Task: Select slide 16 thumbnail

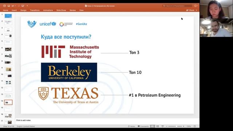Action: tap(8, 116)
